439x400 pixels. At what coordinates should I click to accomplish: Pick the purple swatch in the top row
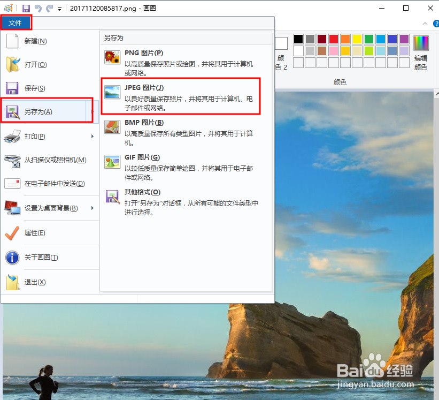coord(404,39)
